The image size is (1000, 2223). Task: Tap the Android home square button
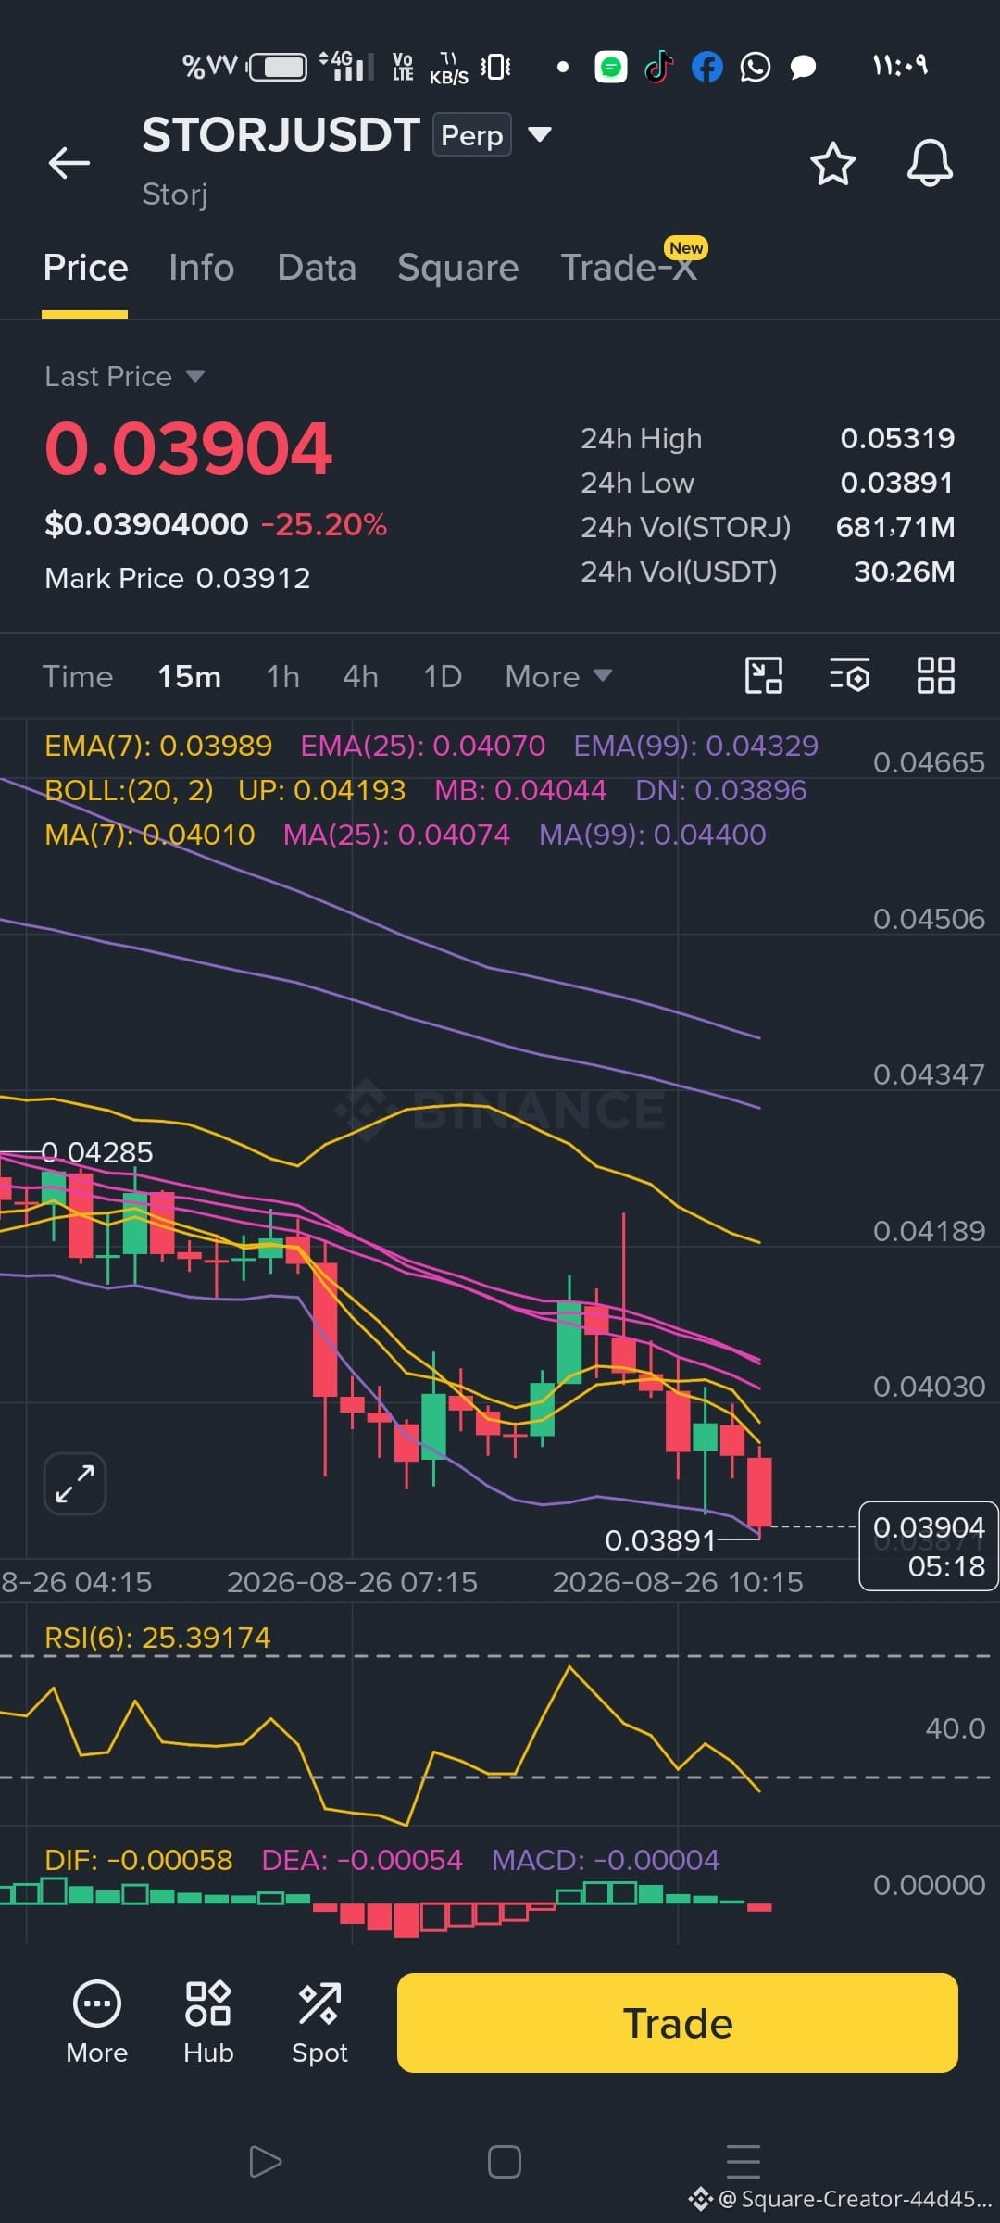505,2162
